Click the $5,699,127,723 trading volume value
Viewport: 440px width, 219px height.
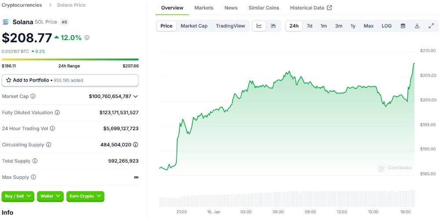121,129
